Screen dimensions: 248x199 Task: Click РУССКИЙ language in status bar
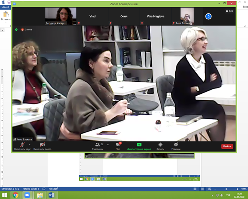(54, 189)
